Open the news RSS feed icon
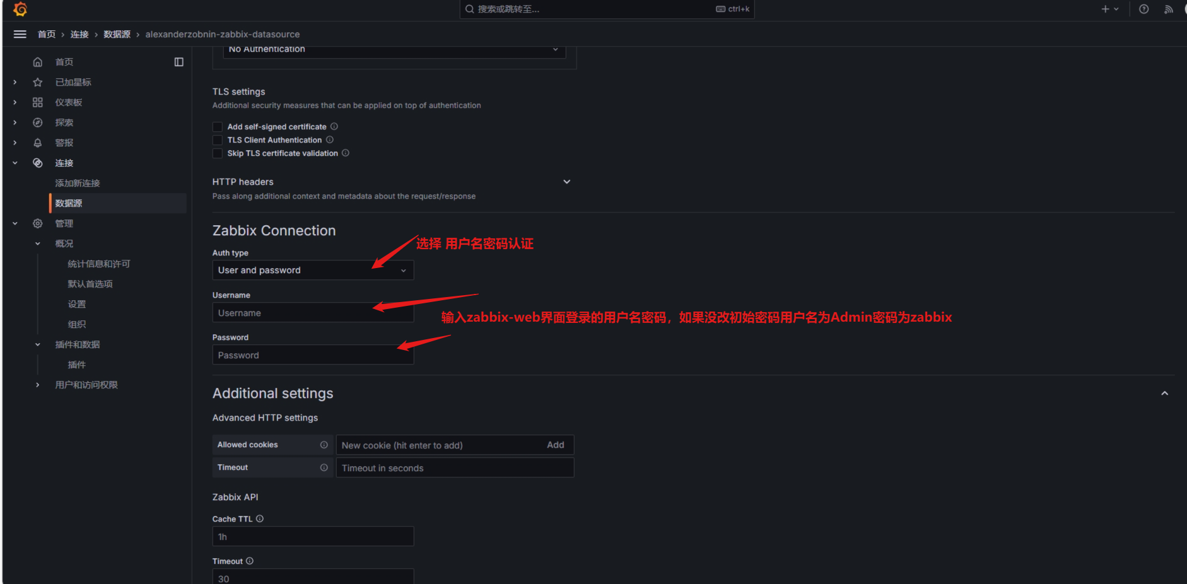 click(x=1169, y=9)
